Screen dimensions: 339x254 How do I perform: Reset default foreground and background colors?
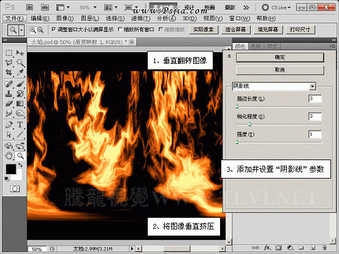[x=7, y=179]
